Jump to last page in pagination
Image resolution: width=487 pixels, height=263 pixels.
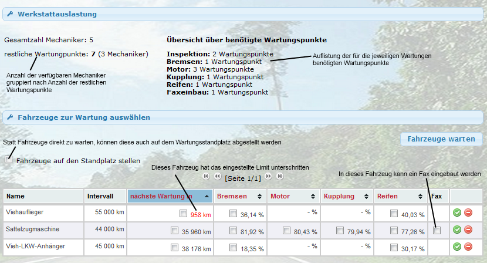pos(280,176)
